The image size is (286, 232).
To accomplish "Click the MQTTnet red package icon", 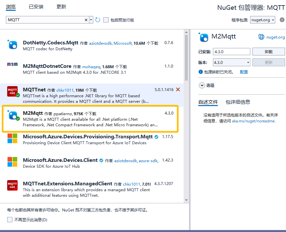I will pyautogui.click(x=12, y=91).
